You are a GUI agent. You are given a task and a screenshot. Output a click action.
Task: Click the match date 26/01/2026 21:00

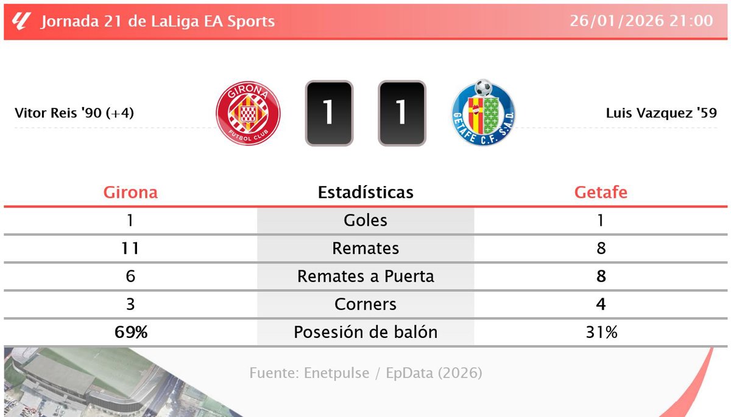click(x=641, y=21)
